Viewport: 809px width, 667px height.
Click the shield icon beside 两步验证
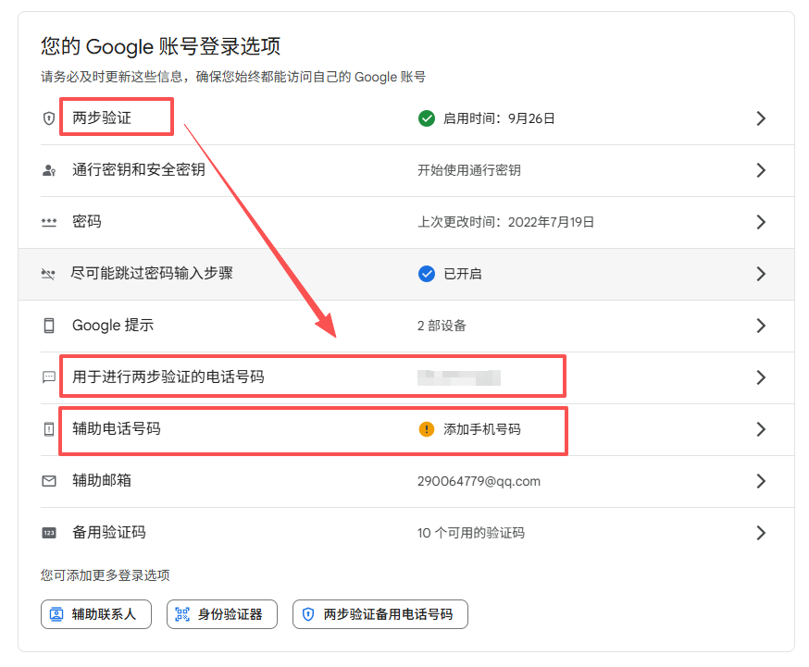[x=49, y=118]
